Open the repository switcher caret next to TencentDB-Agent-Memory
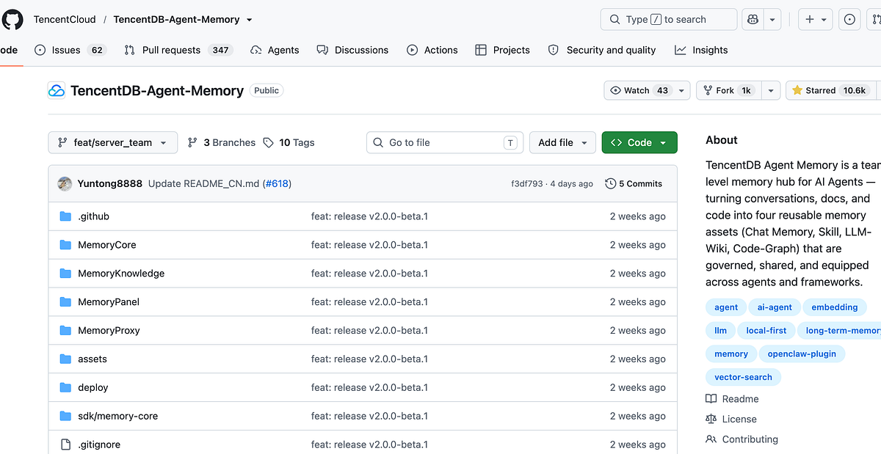The width and height of the screenshot is (881, 454). [250, 20]
